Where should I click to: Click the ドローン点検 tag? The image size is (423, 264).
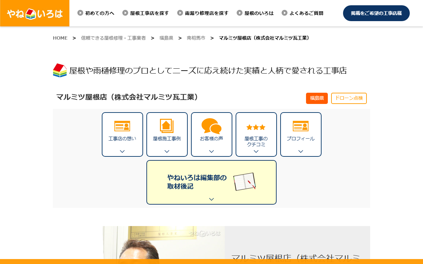(349, 98)
